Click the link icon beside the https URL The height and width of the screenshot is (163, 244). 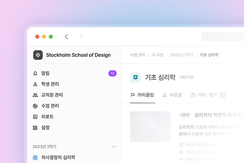point(181,159)
